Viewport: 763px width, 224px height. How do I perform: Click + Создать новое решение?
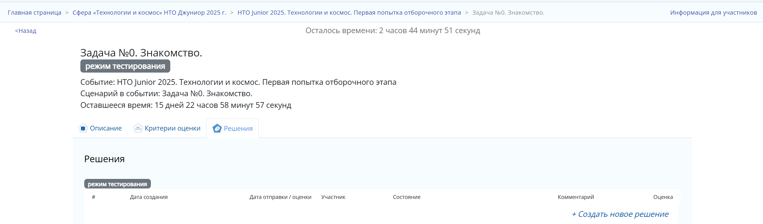(620, 214)
